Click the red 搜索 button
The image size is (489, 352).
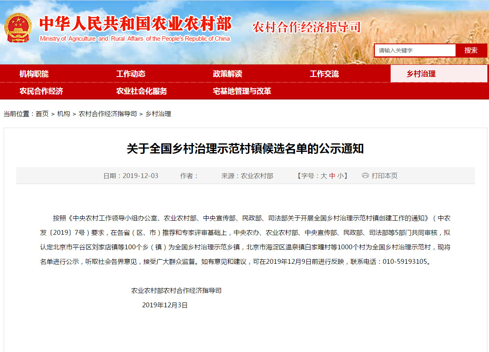[471, 50]
